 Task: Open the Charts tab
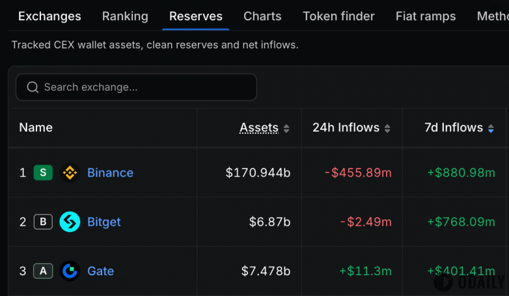(262, 16)
